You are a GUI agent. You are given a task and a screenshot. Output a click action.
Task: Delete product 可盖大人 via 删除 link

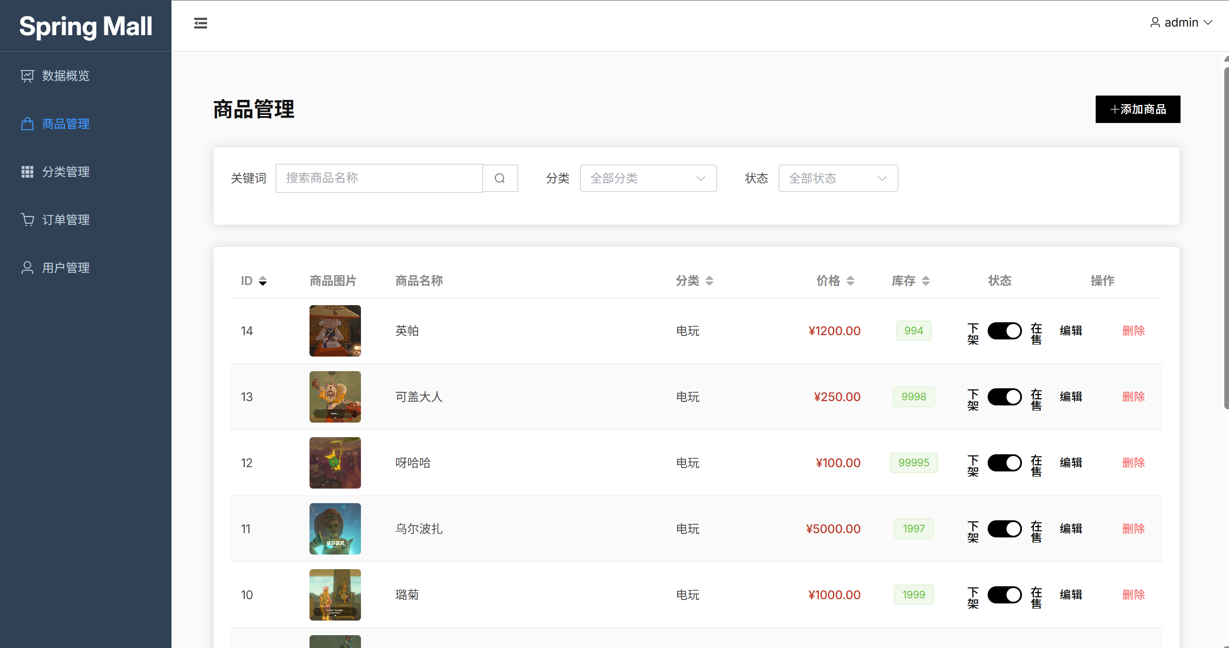pos(1133,397)
